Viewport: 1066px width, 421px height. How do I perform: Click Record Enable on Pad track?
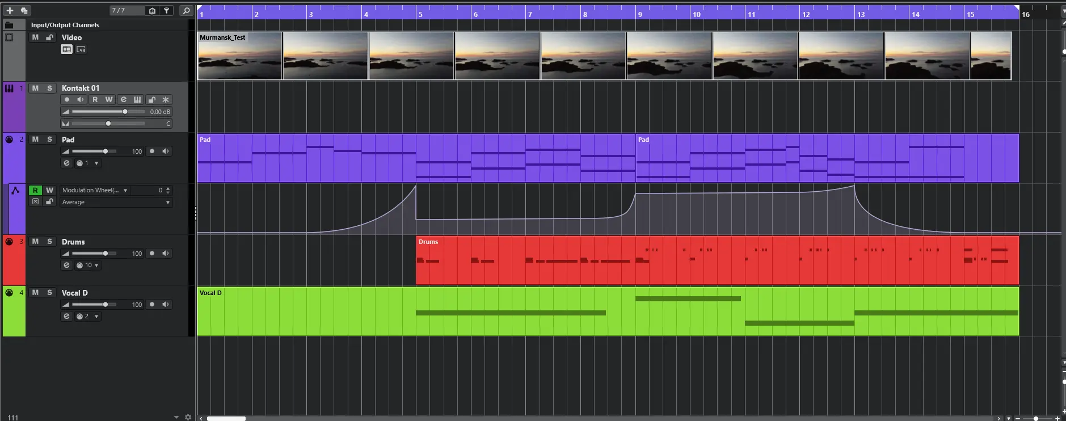tap(152, 151)
